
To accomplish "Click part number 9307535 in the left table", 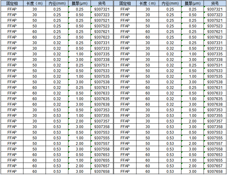I will click(102, 76).
